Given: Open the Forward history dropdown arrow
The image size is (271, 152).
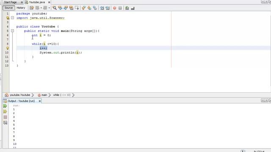Looking at the screenshot, I should pyautogui.click(x=49, y=8).
